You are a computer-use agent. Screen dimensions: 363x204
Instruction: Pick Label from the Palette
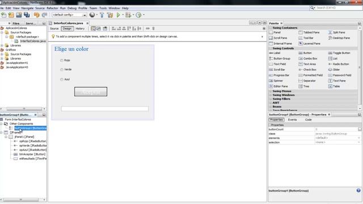coord(275,53)
